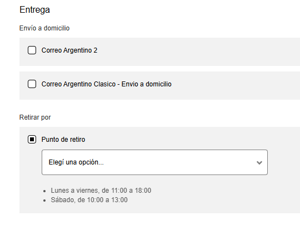Click the bullet before Sábado hours
Viewport: 300px width, 231px height.
click(x=44, y=201)
